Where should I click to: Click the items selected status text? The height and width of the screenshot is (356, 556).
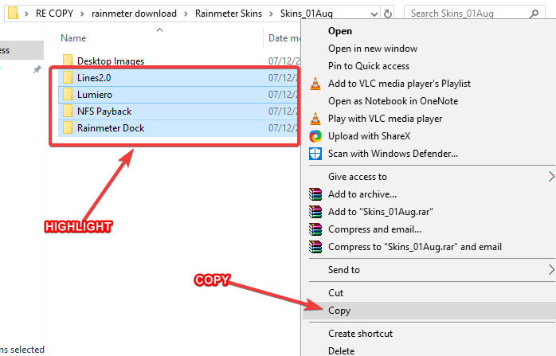pos(22,350)
